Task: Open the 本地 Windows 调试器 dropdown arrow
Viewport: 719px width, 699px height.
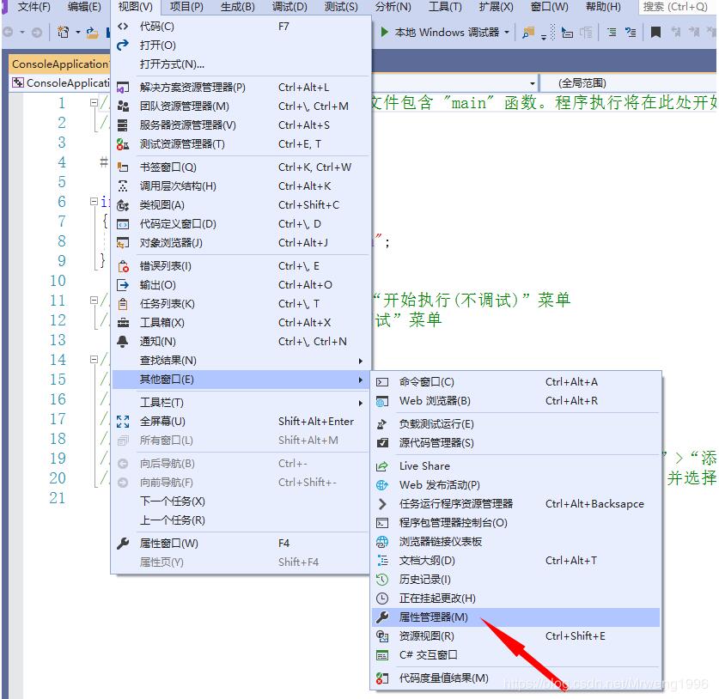Action: tap(507, 32)
